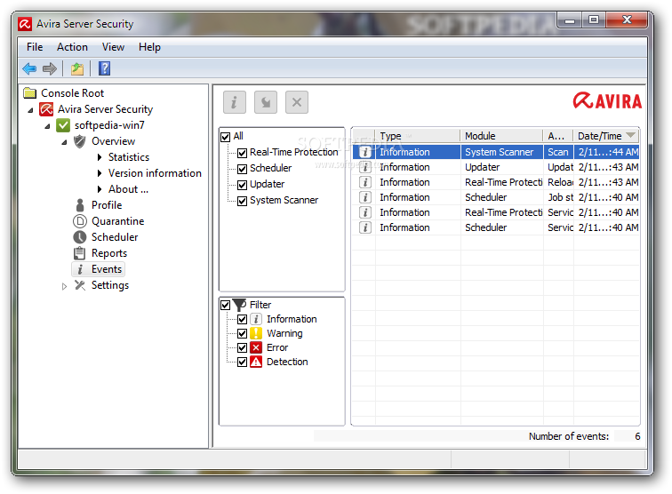
Task: Click the red Error filter icon
Action: (x=256, y=347)
